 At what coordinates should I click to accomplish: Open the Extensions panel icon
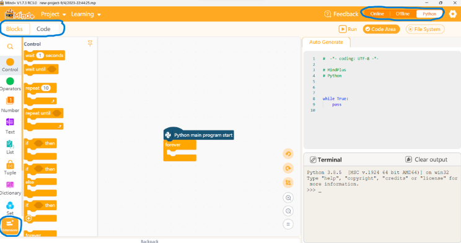coord(10,226)
